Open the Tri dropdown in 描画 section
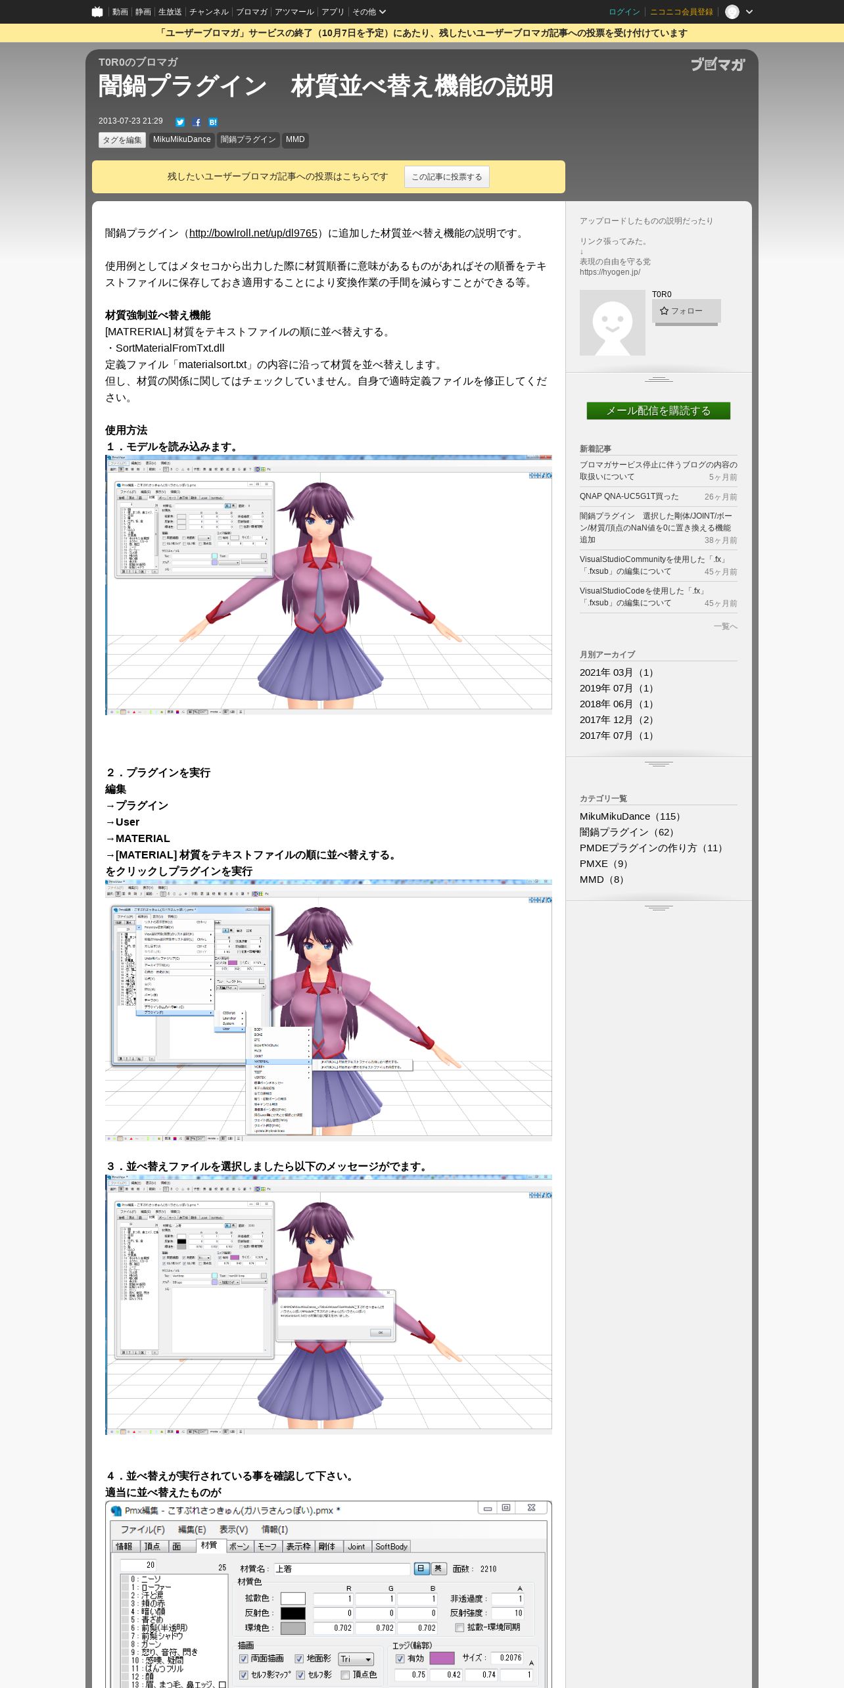 356,1660
